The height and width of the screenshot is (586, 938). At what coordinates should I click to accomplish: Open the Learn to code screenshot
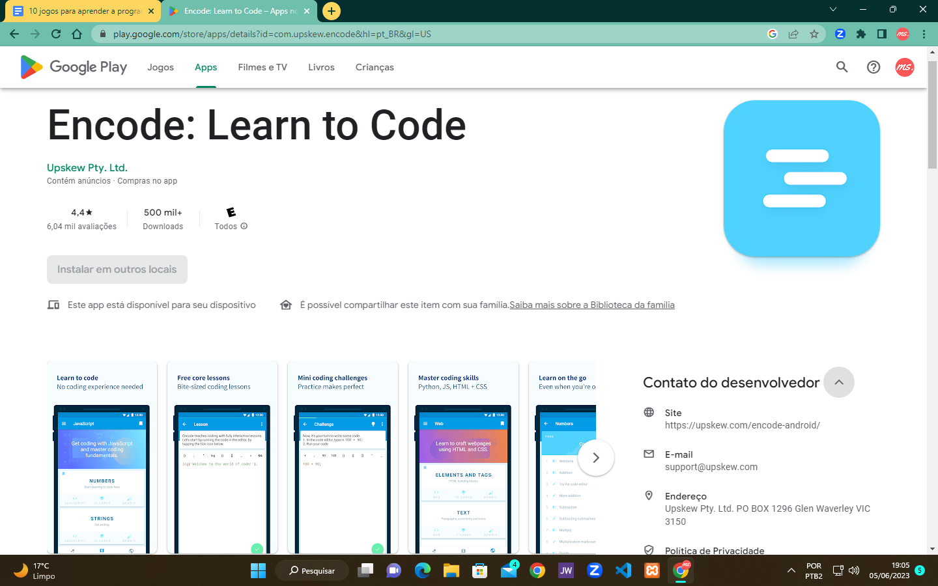pos(102,458)
